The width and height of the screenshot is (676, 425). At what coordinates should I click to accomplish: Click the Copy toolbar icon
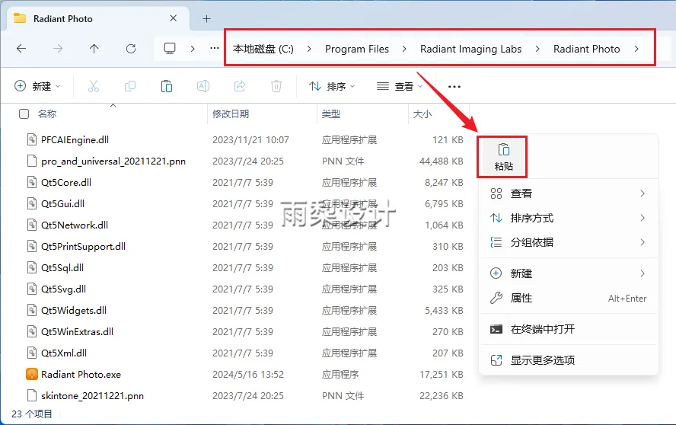coord(129,86)
